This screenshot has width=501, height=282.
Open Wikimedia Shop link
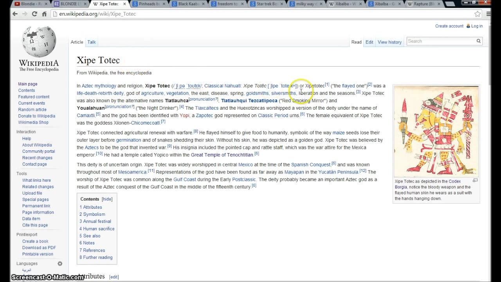33,122
